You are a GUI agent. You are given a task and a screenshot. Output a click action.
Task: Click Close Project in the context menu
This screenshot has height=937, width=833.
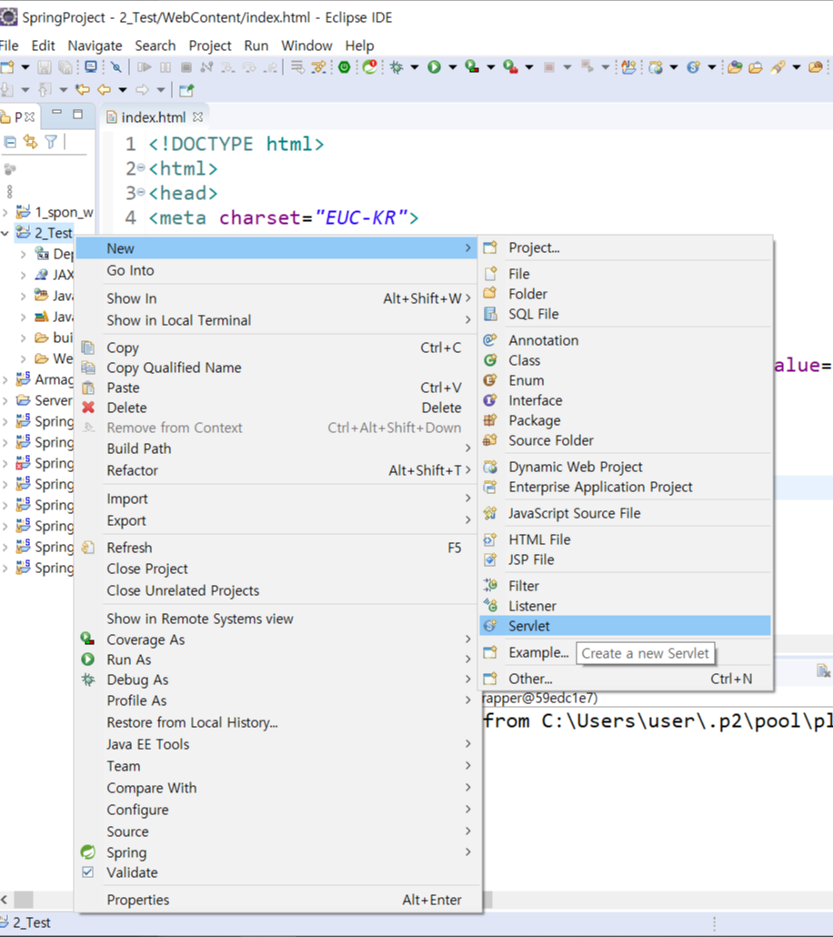(x=277, y=569)
